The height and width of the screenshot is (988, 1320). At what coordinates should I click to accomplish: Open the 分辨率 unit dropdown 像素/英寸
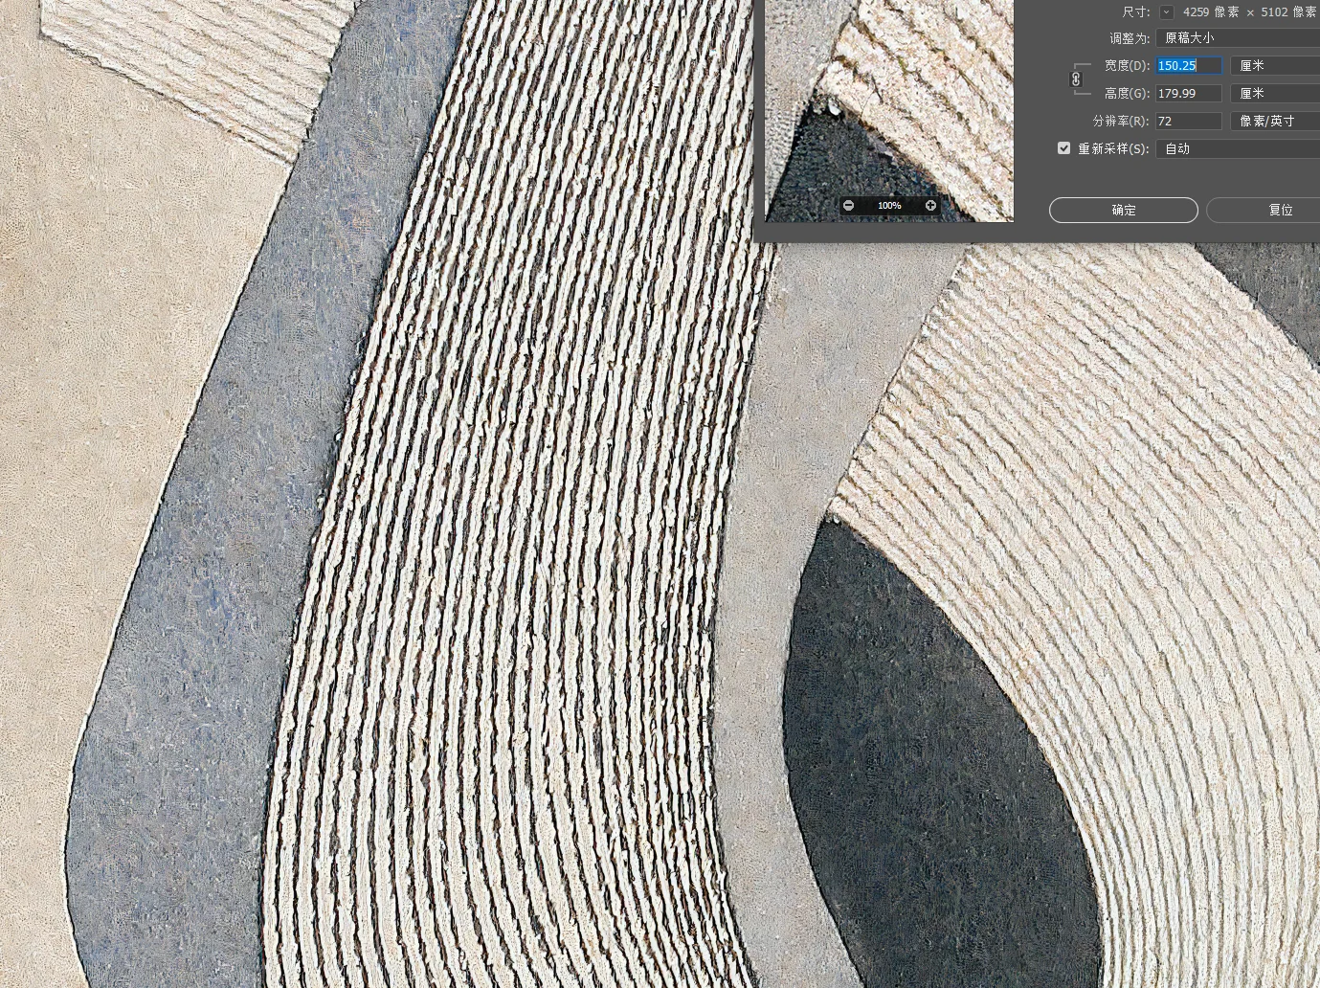[x=1275, y=122]
